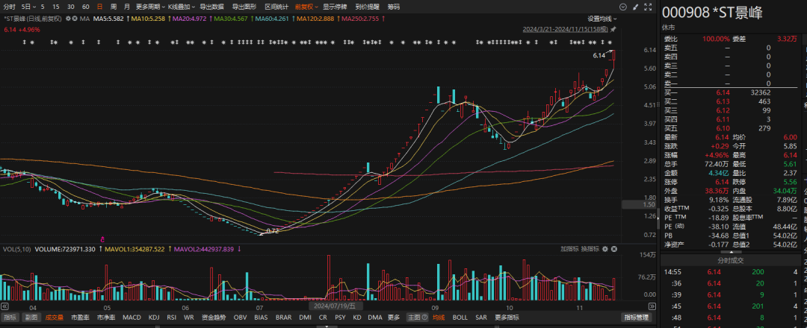The height and width of the screenshot is (328, 807).
Task: Select the MACD indicator tab
Action: pos(132,318)
